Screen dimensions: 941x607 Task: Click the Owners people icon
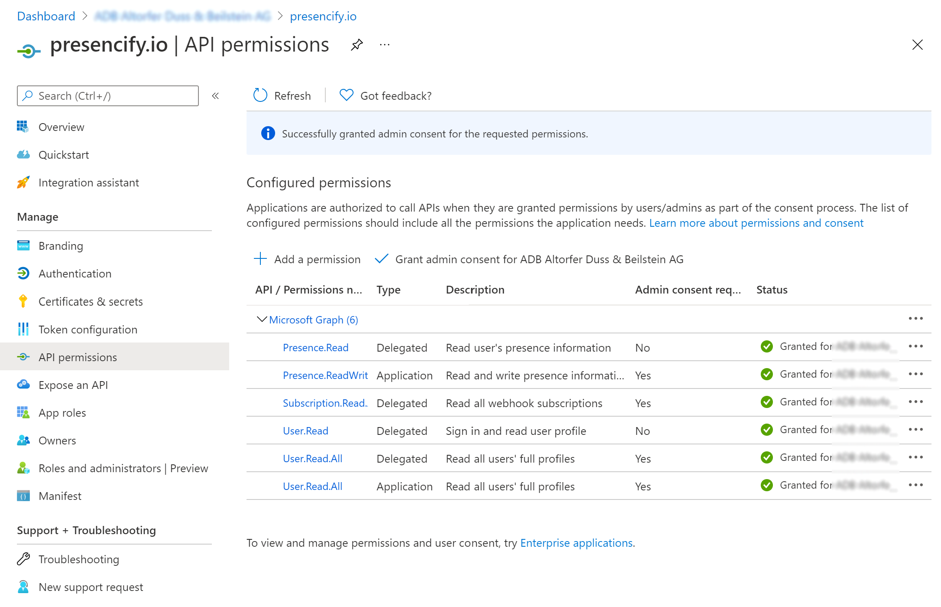point(23,440)
